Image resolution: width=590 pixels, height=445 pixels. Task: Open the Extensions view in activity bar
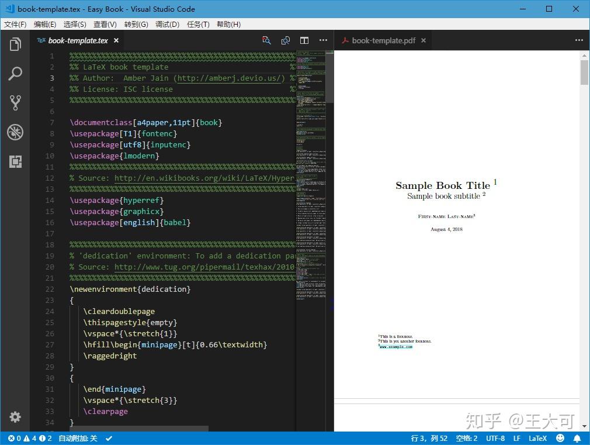coord(15,161)
